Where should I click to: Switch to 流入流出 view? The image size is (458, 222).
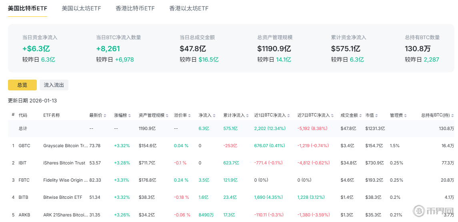[54, 85]
